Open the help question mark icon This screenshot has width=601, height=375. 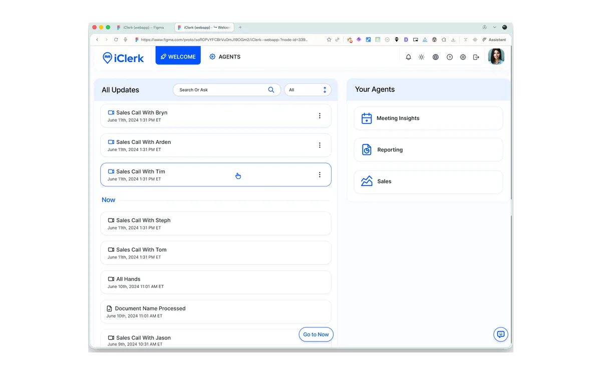point(450,57)
